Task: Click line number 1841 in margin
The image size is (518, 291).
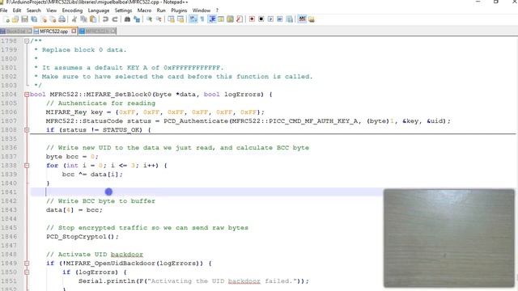Action: 9,192
